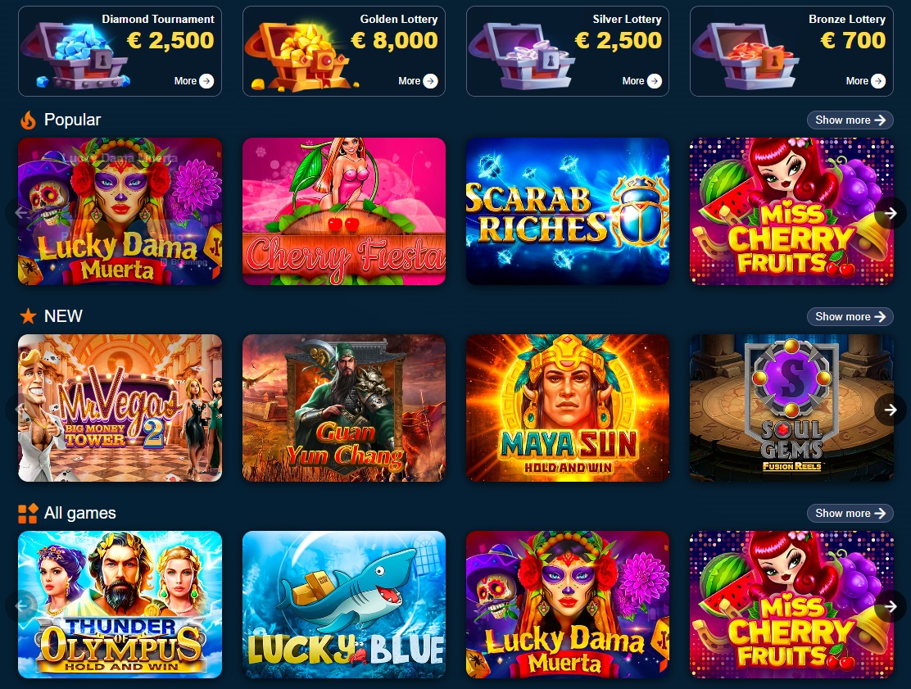Advance the Popular carousel with right arrow
This screenshot has height=689, width=911.
coord(890,213)
